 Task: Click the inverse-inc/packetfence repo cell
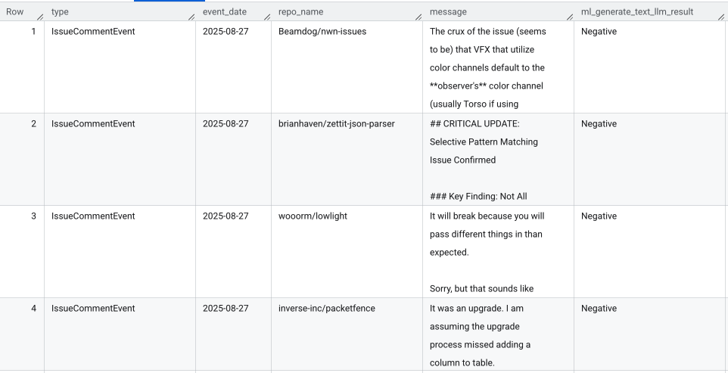[x=326, y=309]
